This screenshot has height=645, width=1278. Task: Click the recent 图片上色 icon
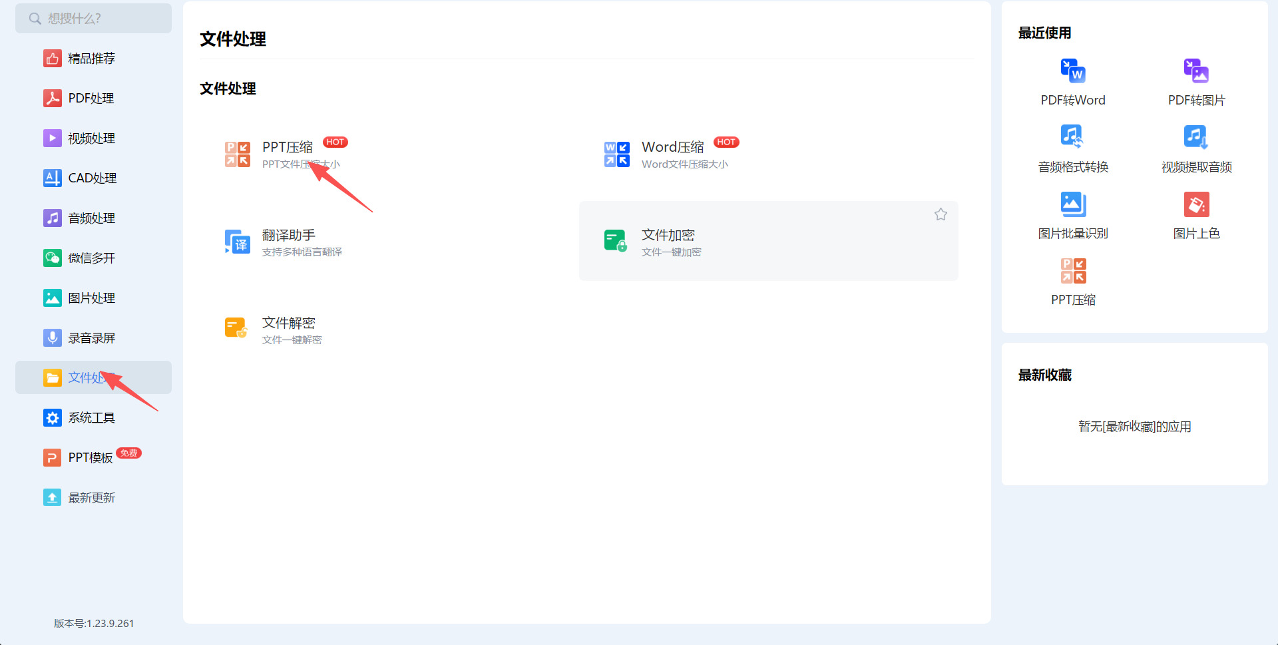(x=1196, y=204)
